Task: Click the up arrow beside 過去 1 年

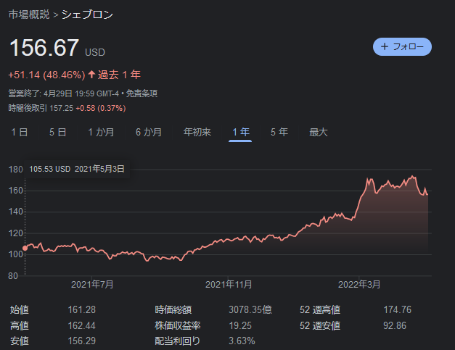Action: (x=91, y=75)
